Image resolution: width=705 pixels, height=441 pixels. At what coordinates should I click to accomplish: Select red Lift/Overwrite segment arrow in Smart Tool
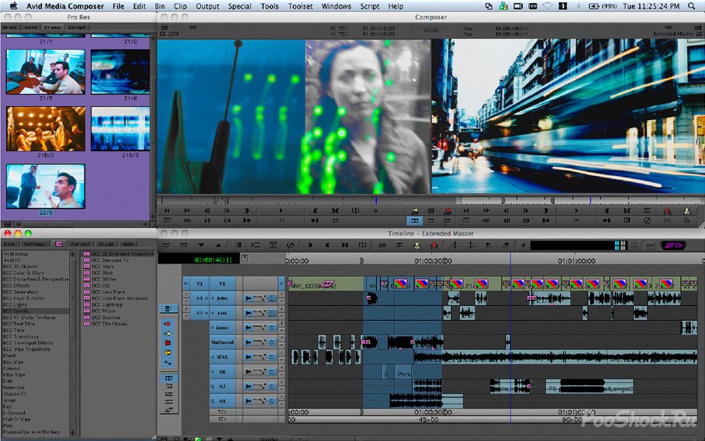pyautogui.click(x=168, y=323)
